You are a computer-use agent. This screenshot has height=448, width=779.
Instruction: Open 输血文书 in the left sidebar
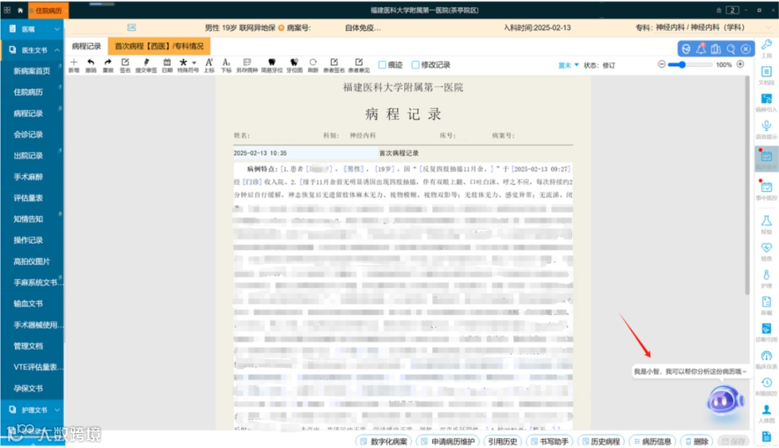click(28, 304)
